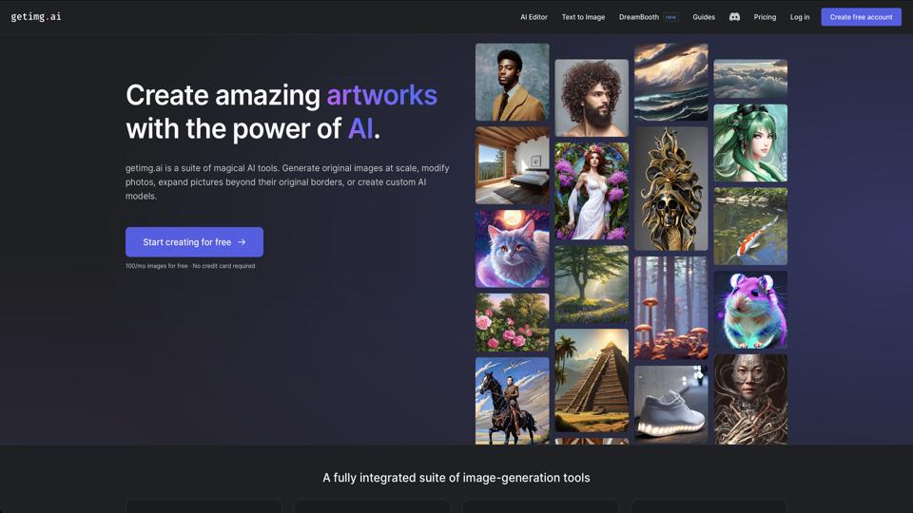The height and width of the screenshot is (513, 913).
Task: Click Start creating for free button
Action: (x=194, y=242)
